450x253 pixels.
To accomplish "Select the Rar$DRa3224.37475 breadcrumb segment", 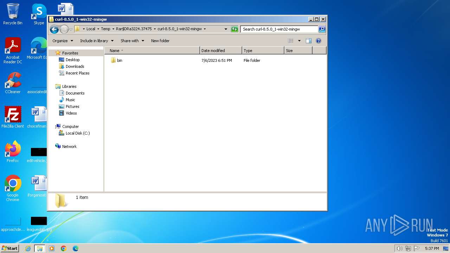I will [x=134, y=29].
